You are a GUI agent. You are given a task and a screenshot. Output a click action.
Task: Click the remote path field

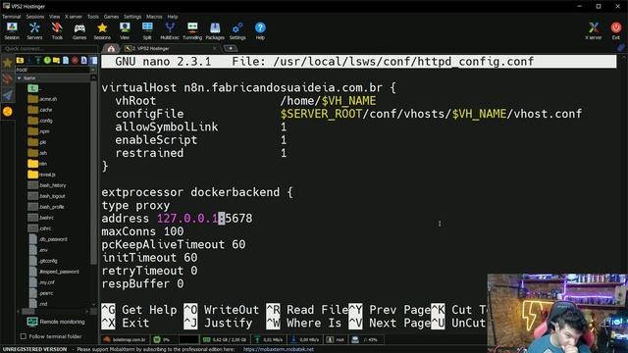click(52, 70)
